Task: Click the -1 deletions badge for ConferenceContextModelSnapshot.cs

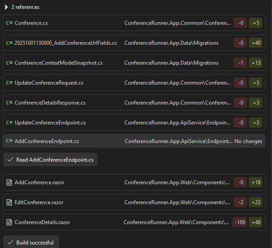Action: [240, 63]
